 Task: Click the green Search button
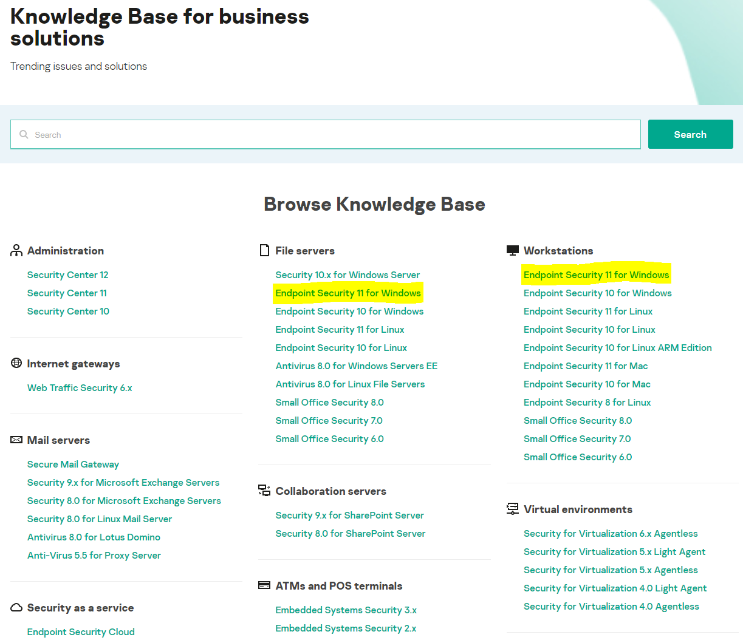coord(690,134)
